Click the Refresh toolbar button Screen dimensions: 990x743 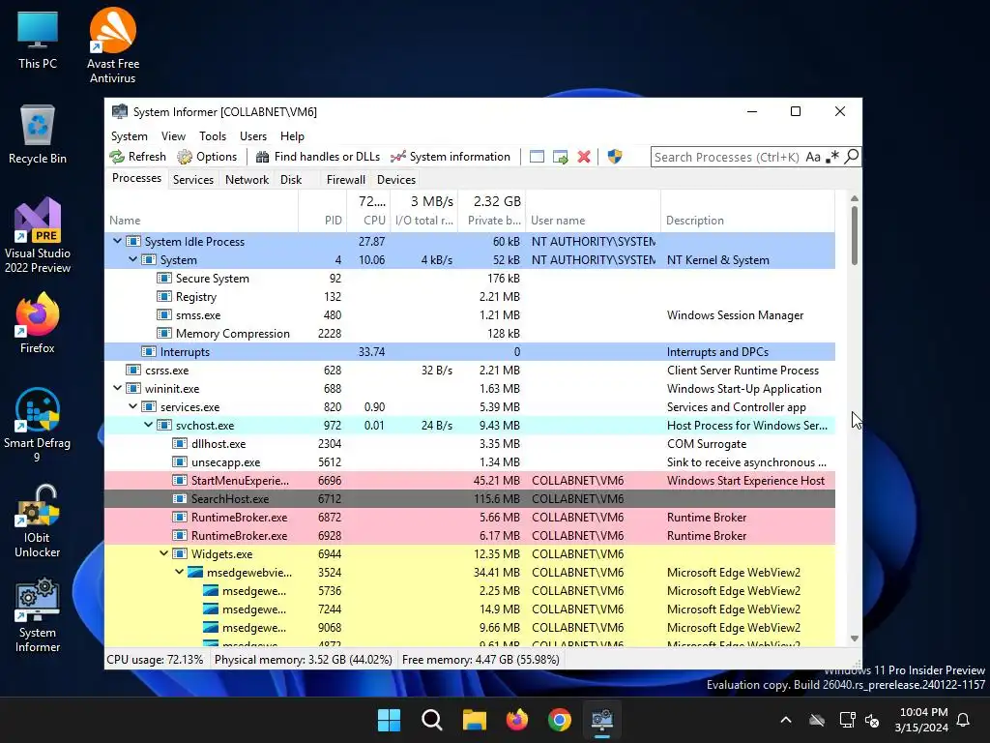[x=137, y=157]
